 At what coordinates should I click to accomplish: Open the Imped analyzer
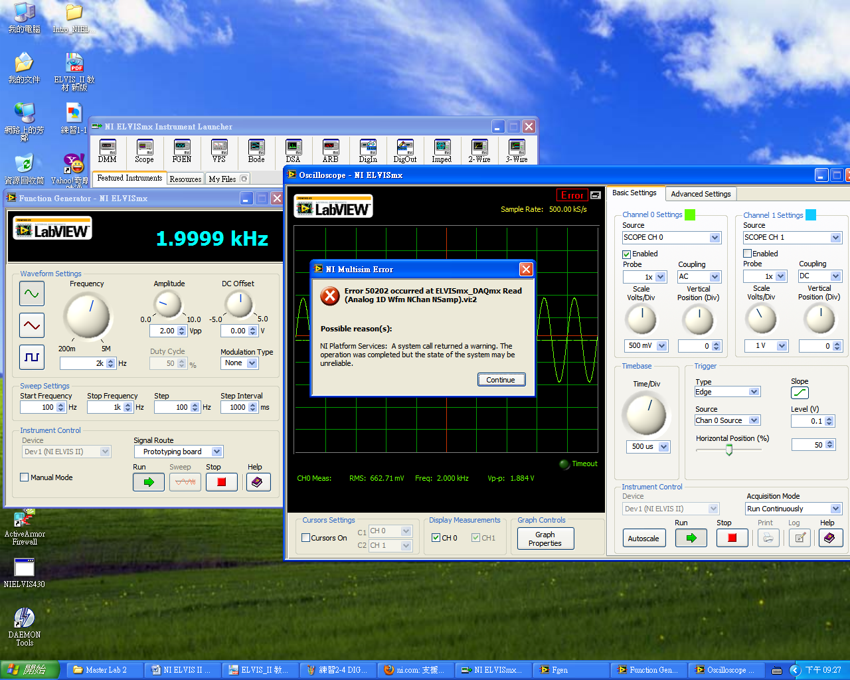(442, 151)
